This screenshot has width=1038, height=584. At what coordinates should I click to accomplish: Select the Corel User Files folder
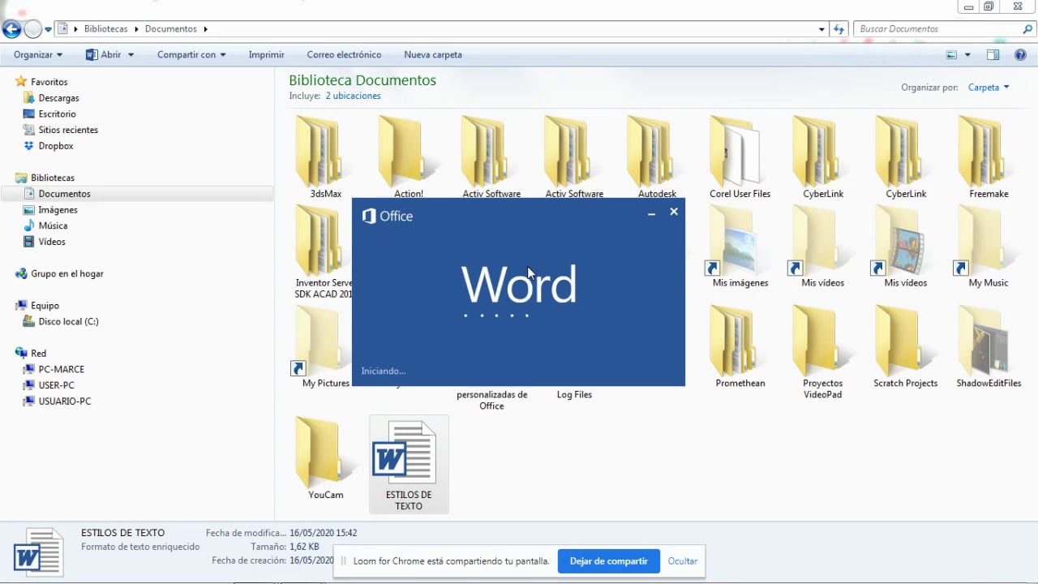pos(740,157)
